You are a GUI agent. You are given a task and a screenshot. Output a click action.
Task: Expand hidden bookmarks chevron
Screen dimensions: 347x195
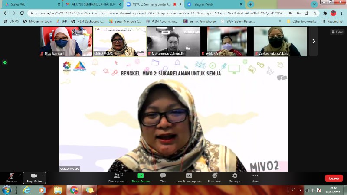coord(280,21)
